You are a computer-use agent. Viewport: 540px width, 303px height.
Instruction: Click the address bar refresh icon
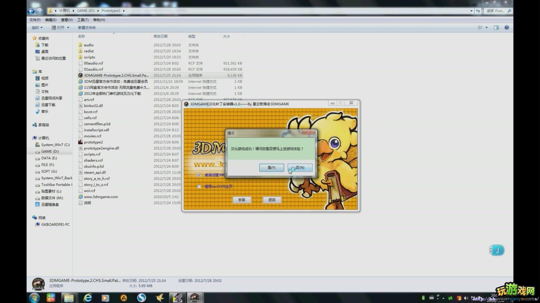[x=478, y=11]
